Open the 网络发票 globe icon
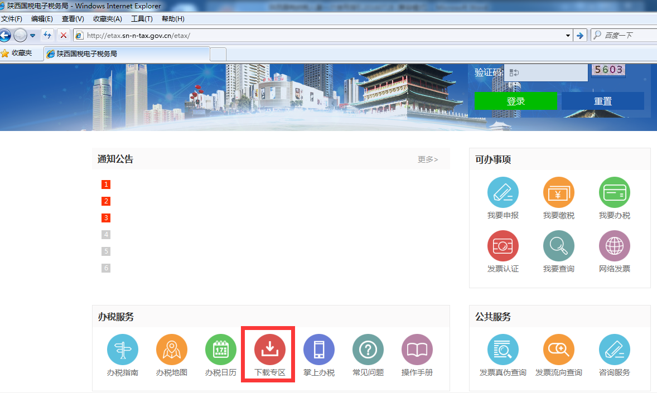The height and width of the screenshot is (393, 657). 614,245
